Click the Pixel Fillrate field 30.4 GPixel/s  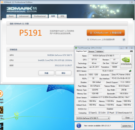click(x=95, y=86)
